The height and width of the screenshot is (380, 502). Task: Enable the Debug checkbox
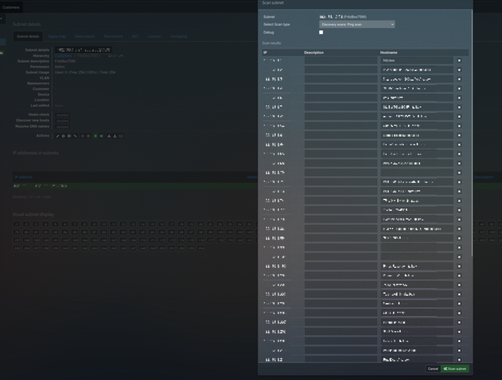[321, 32]
